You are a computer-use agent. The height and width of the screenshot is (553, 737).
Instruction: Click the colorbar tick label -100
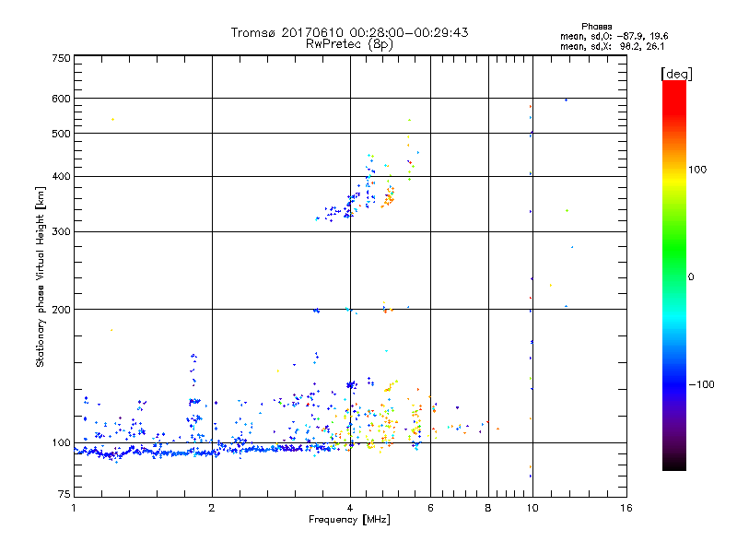[701, 384]
